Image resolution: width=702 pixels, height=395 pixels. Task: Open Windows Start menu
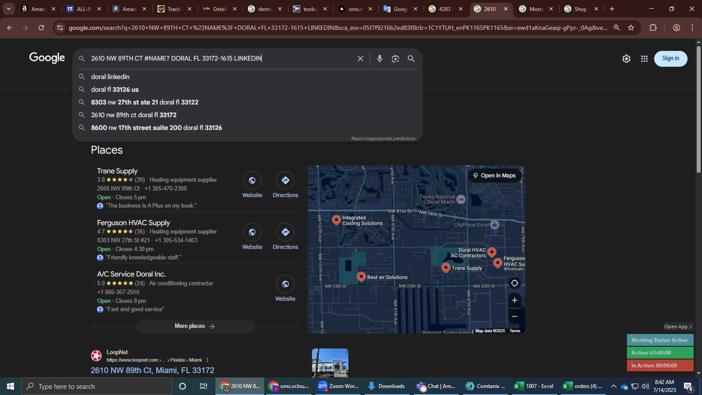pyautogui.click(x=11, y=386)
